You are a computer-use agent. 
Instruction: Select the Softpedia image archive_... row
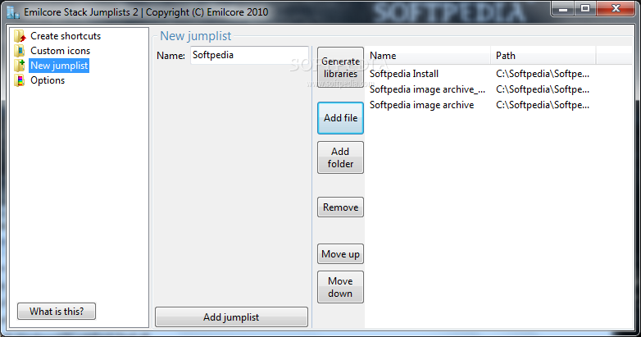point(499,89)
